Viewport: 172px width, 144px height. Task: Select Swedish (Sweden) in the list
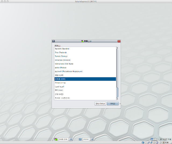pos(85,49)
